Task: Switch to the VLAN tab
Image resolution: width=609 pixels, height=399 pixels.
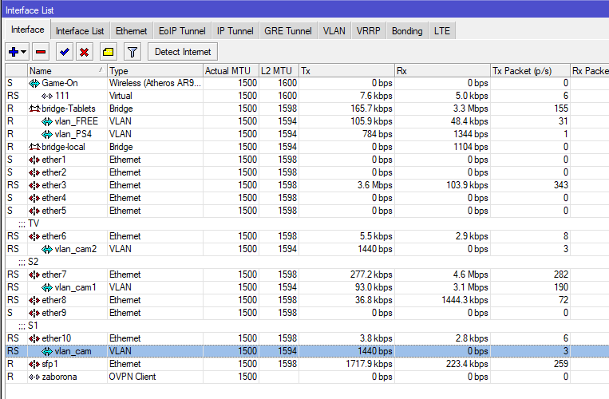Action: click(334, 31)
